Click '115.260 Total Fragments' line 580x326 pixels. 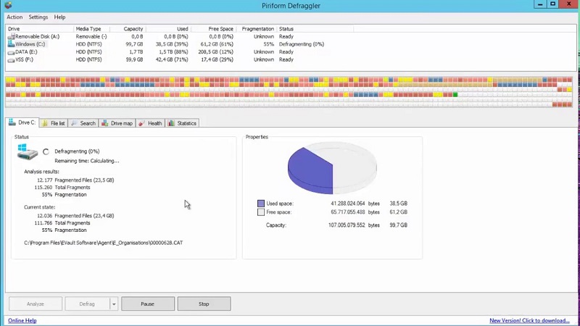coord(62,188)
